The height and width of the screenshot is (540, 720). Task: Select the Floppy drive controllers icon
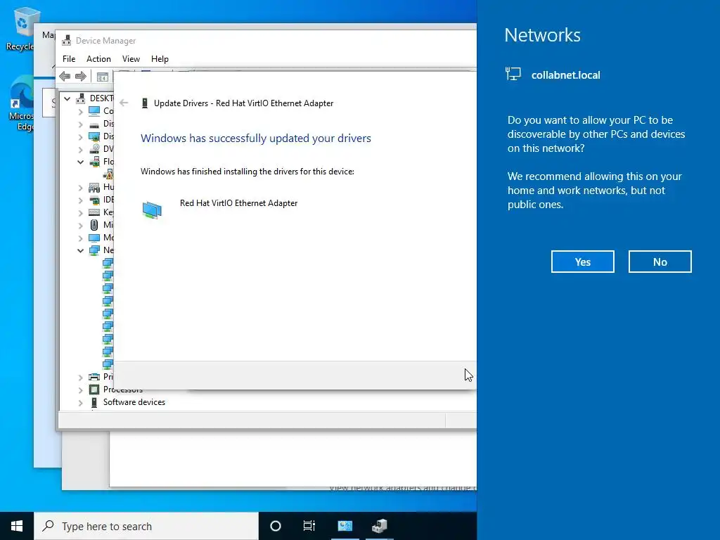point(95,162)
